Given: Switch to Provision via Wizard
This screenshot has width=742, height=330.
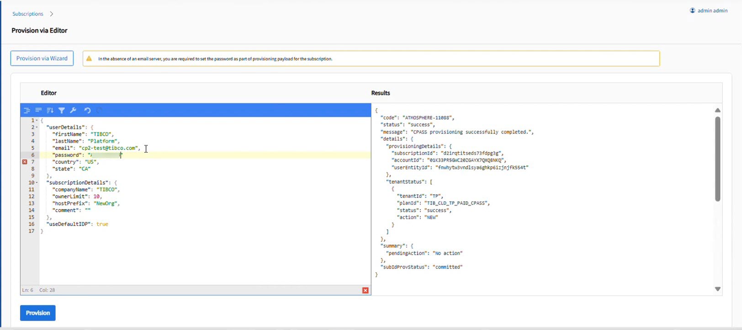Looking at the screenshot, I should [42, 59].
